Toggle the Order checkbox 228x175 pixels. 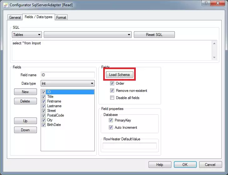112,83
